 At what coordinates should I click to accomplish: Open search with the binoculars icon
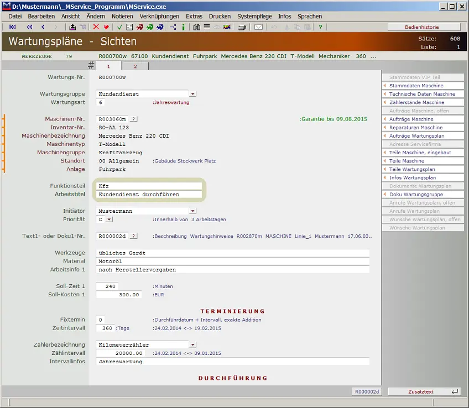(x=197, y=27)
